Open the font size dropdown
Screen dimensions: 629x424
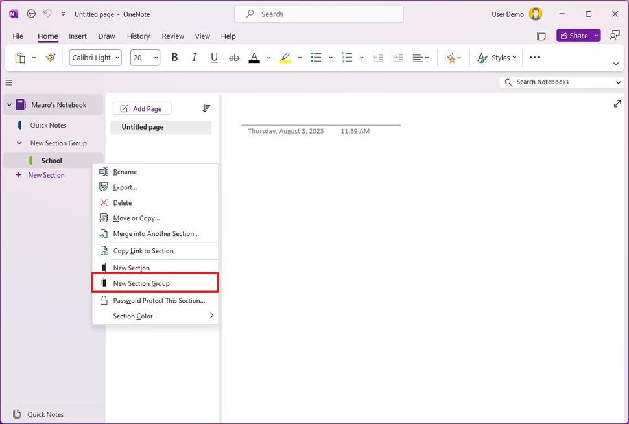tap(153, 57)
